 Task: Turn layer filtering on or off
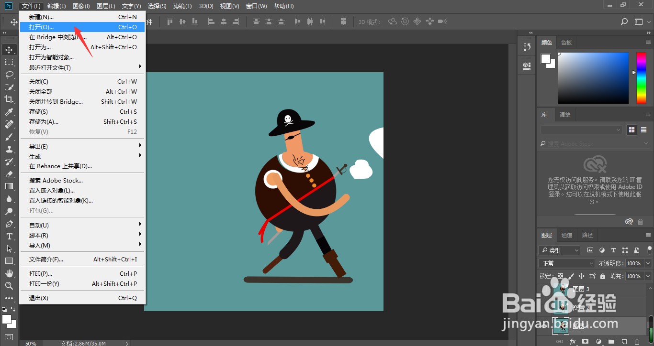pyautogui.click(x=649, y=249)
